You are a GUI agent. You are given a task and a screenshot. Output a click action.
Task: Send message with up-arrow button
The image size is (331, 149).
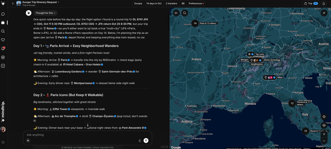point(146,141)
